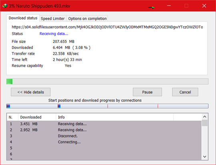Click the green overall download progress bar
The height and width of the screenshot is (165, 216).
tap(107, 82)
